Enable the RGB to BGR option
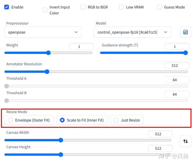 coord(83,7)
